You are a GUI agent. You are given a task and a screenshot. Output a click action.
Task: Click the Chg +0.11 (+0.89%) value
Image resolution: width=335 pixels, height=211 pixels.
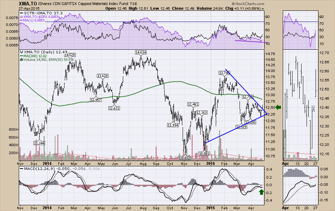242,8
